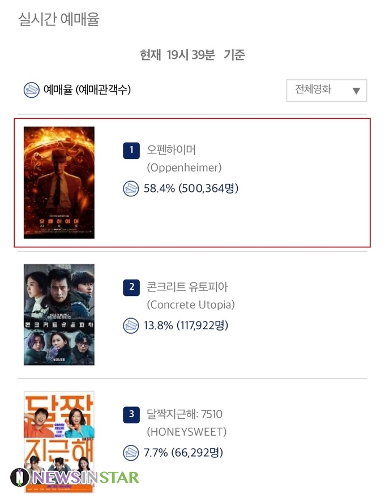Click 58.4% (500,364명) reservation figure

point(191,188)
